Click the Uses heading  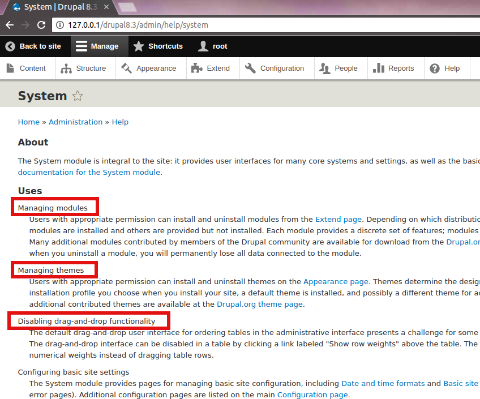point(30,191)
